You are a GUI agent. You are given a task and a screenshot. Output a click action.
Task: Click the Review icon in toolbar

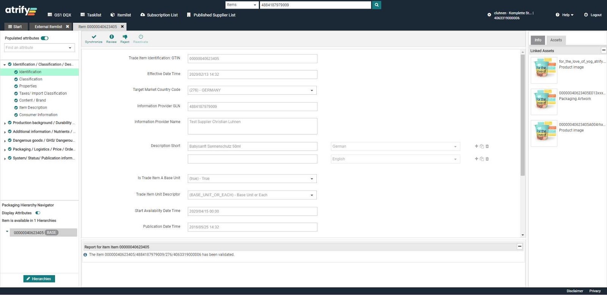112,37
